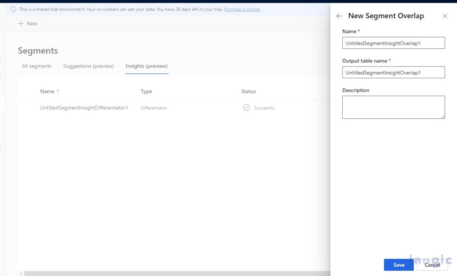The width and height of the screenshot is (457, 276).
Task: Click the Name input field
Action: tap(393, 43)
